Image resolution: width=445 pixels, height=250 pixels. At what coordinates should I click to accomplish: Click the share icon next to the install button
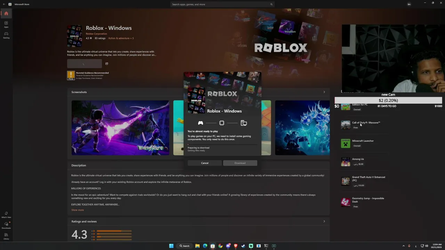tap(107, 64)
